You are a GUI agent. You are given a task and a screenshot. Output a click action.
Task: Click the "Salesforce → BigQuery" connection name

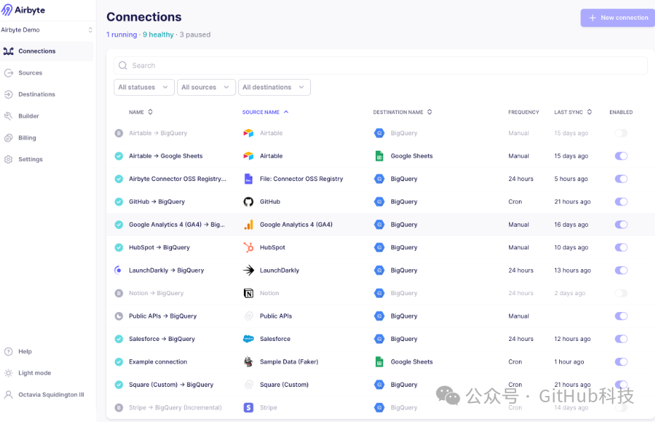[x=162, y=339]
